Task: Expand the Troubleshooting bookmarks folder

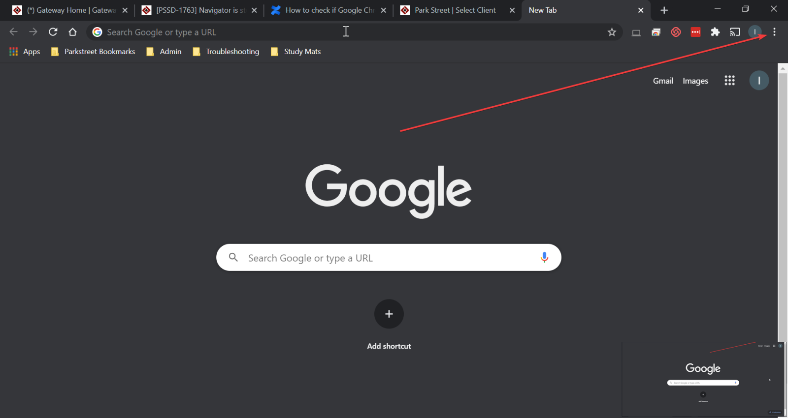Action: 226,52
